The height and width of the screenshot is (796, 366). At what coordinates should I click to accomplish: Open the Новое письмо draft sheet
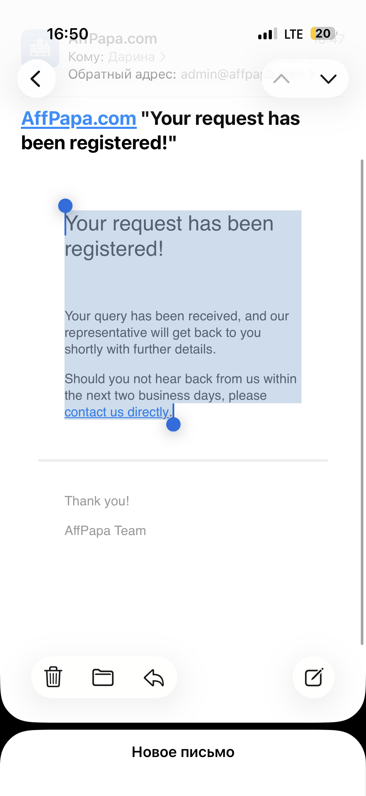[x=183, y=752]
